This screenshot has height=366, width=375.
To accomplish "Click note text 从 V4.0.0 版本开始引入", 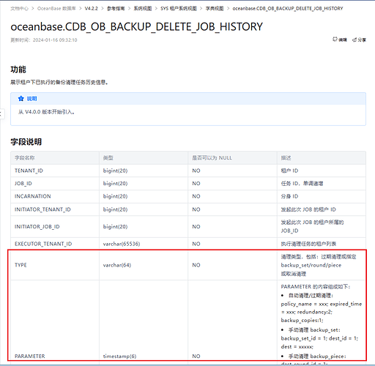I will (x=46, y=112).
